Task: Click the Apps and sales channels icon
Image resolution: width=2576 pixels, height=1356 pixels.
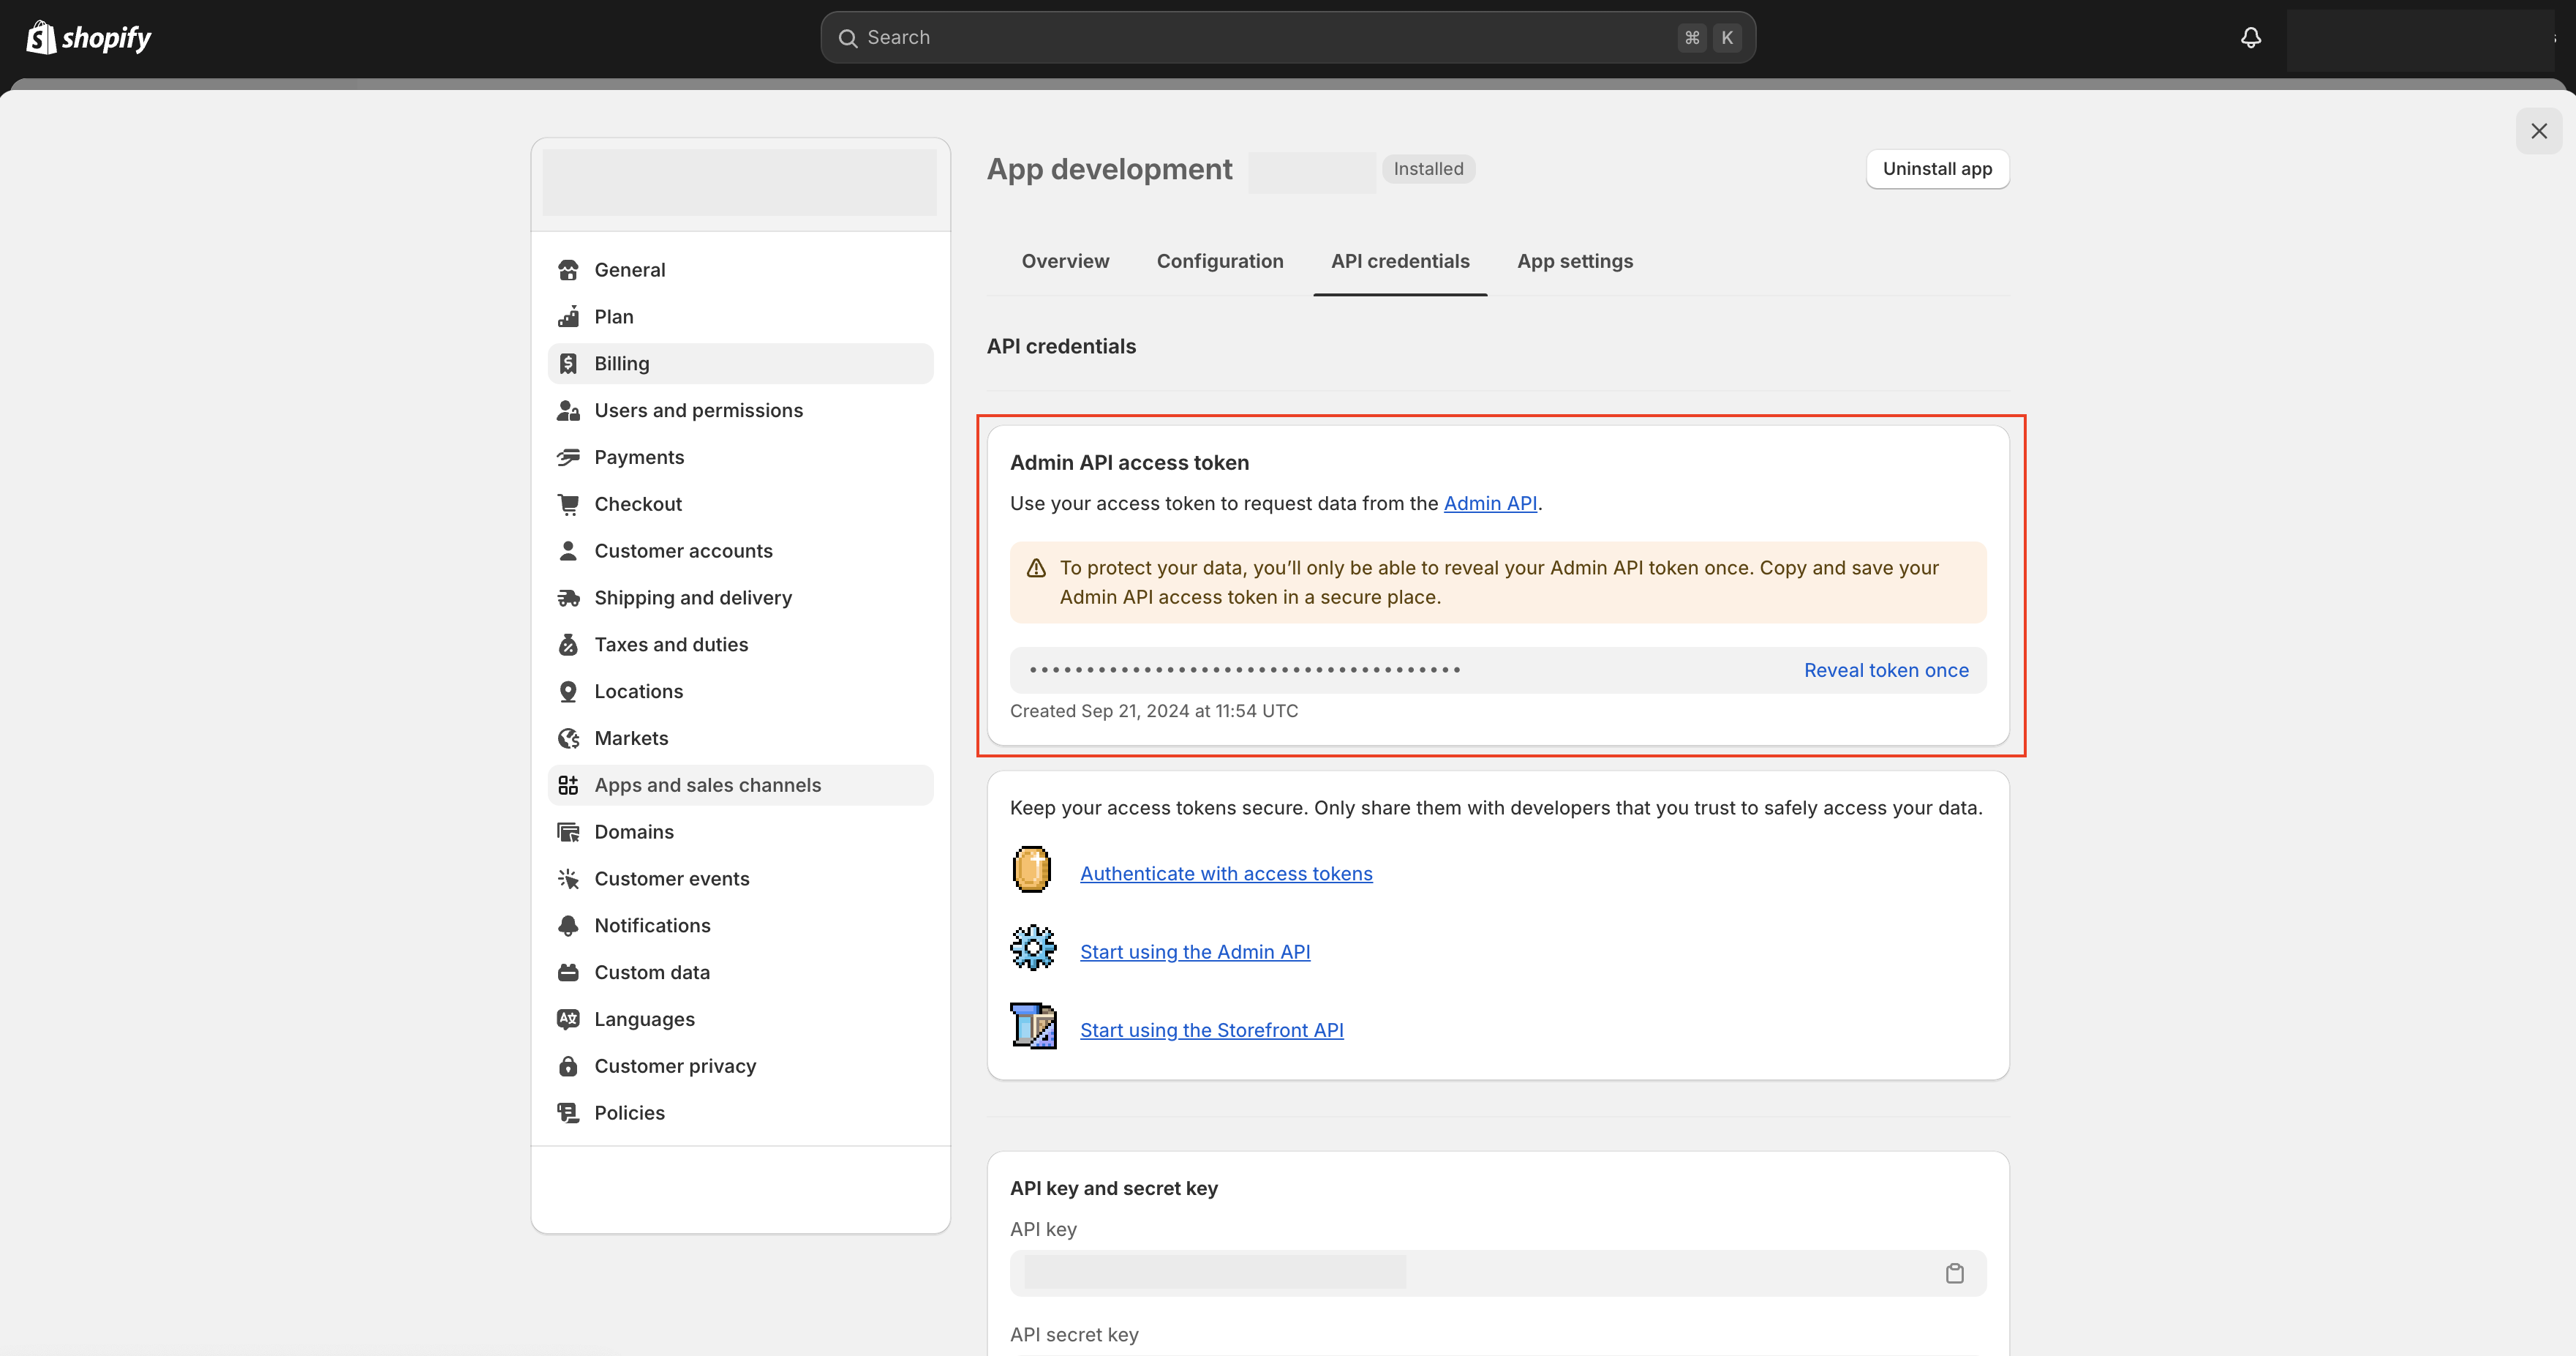Action: point(568,786)
